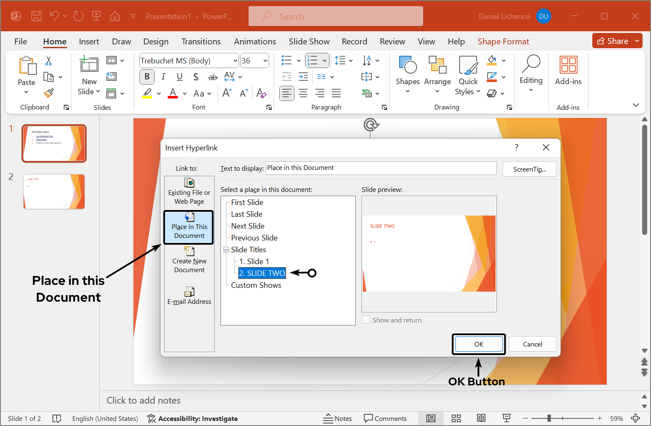
Task: Click the zoom slider handle
Action: coord(549,418)
